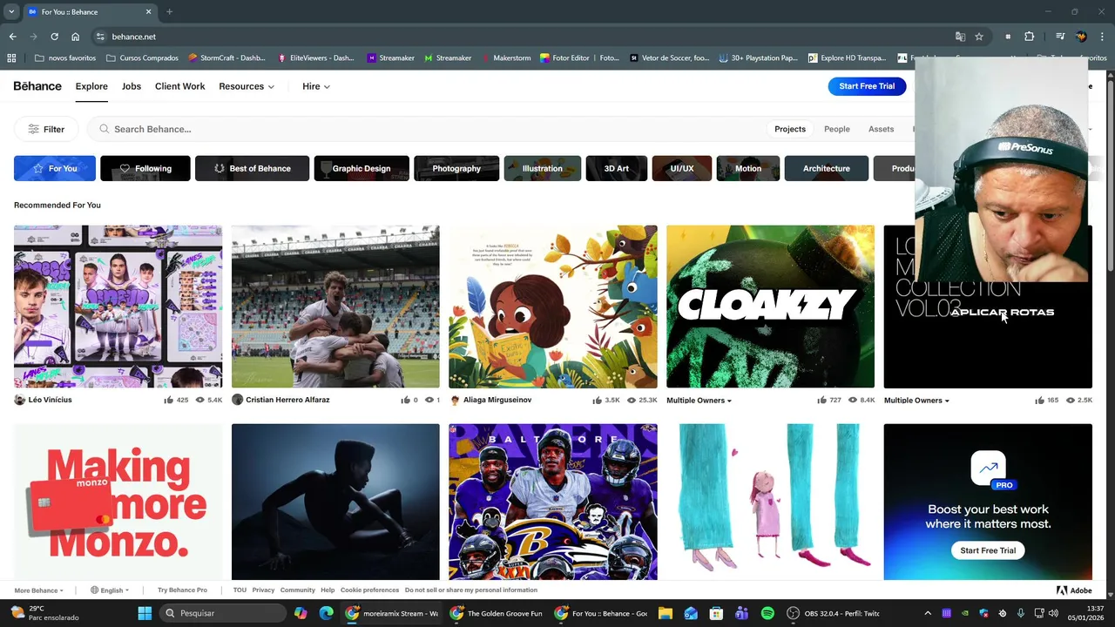Open the OBS 32.0.4 taskbar window
The image size is (1115, 627).
[x=835, y=613]
